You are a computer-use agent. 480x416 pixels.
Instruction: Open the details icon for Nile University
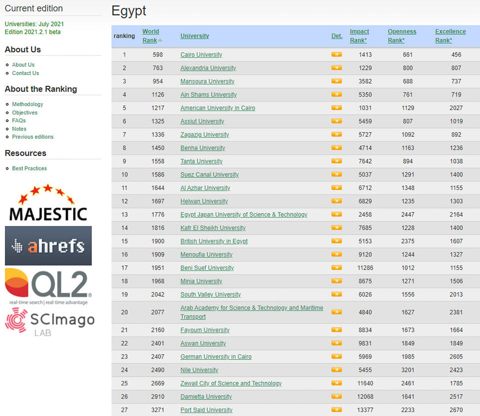click(x=336, y=370)
